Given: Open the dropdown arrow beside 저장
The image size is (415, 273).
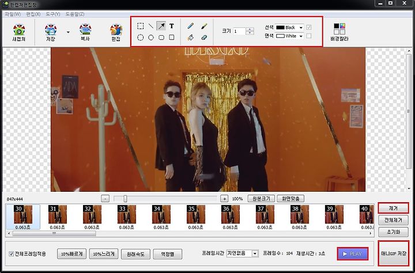Looking at the screenshot, I should coord(68,32).
